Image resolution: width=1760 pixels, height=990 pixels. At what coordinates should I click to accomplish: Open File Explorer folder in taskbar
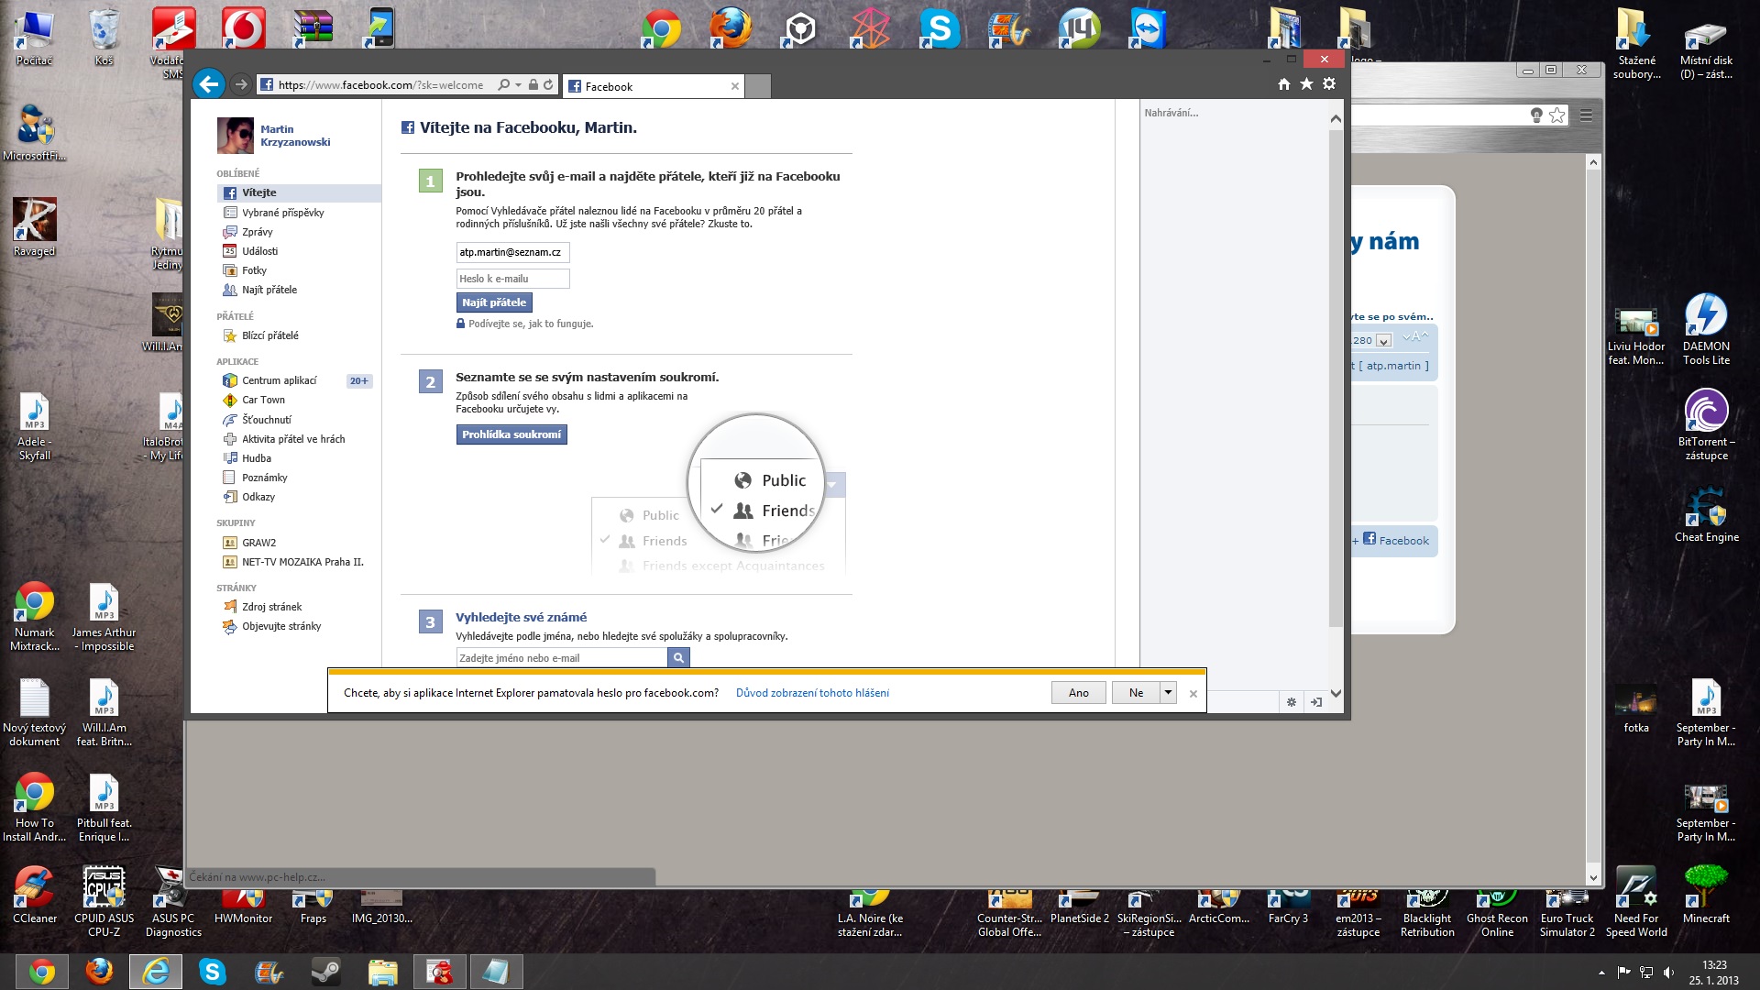[x=383, y=972]
